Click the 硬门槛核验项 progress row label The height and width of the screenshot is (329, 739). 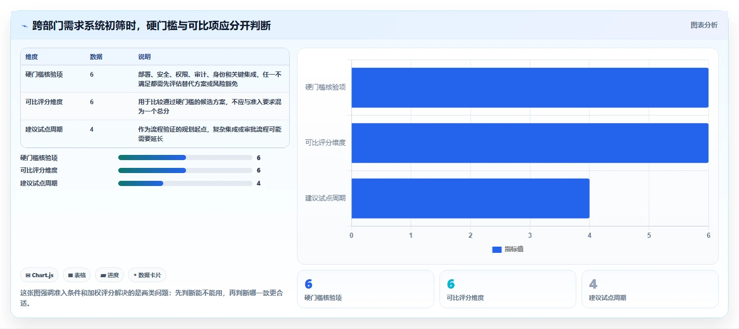pyautogui.click(x=39, y=158)
